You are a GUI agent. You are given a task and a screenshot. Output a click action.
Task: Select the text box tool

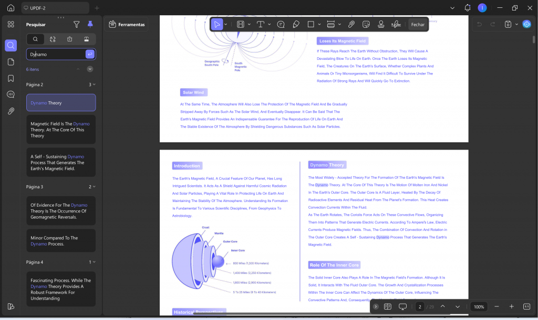click(x=261, y=24)
